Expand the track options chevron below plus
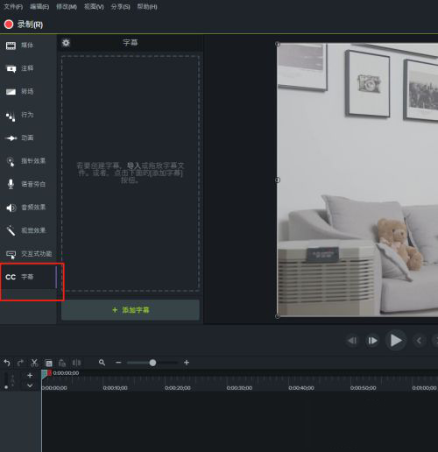 click(30, 385)
